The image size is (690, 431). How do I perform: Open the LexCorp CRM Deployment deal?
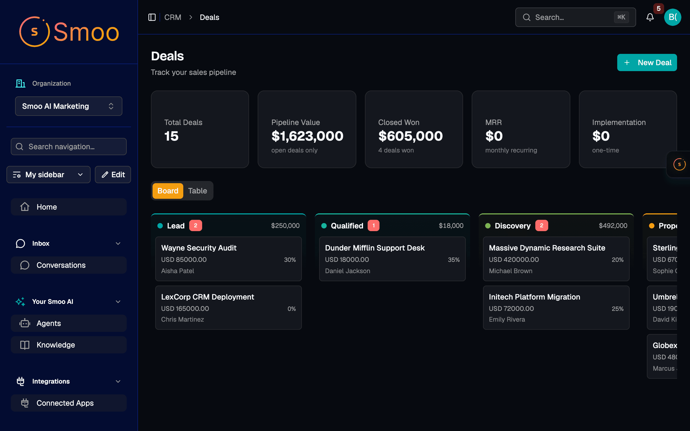[228, 308]
